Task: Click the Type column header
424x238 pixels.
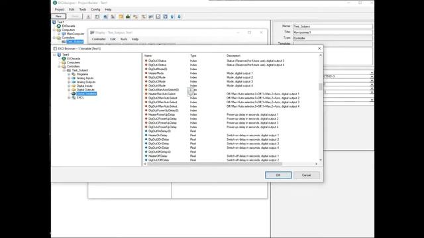Action: click(193, 56)
